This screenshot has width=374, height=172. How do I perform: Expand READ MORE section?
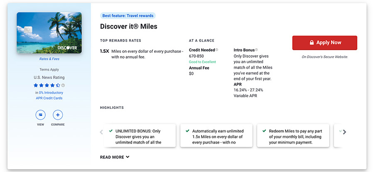pos(115,157)
